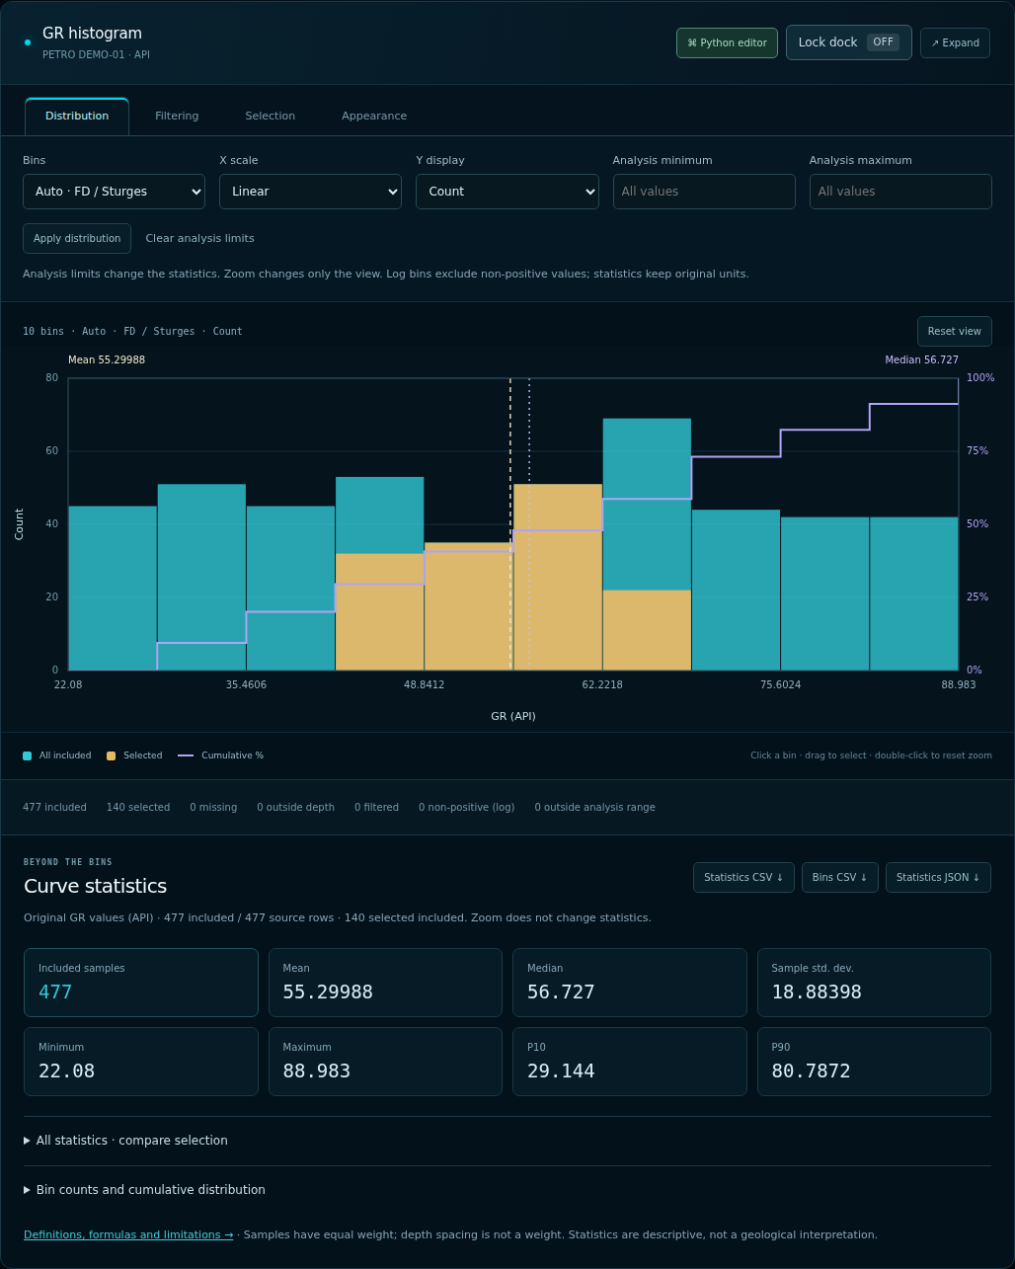Click the 'GR (API)' axis label

tap(513, 716)
